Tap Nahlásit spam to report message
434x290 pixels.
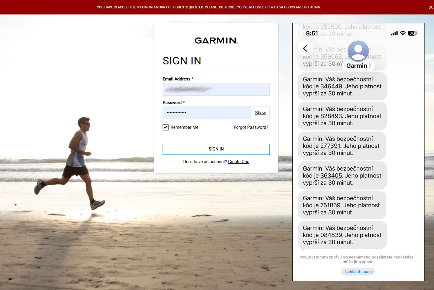(358, 272)
